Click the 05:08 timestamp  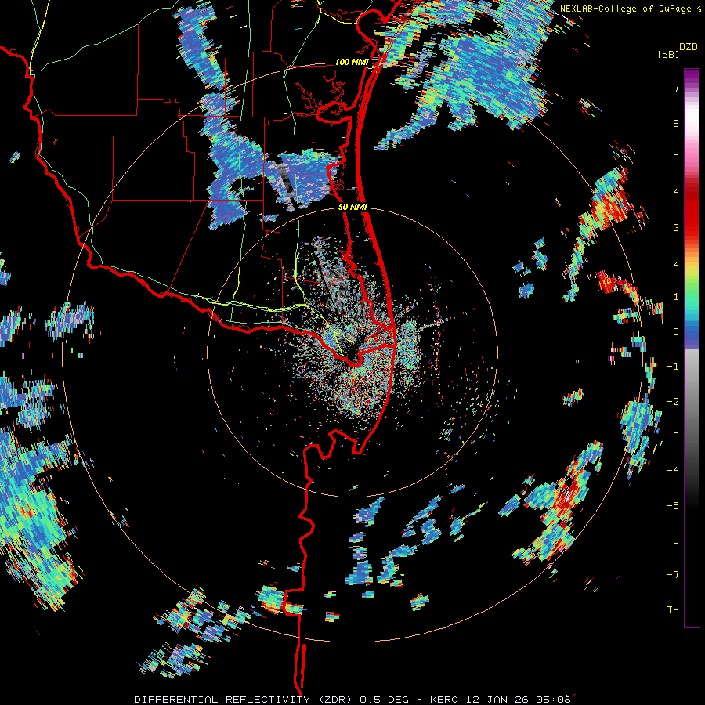(x=555, y=700)
